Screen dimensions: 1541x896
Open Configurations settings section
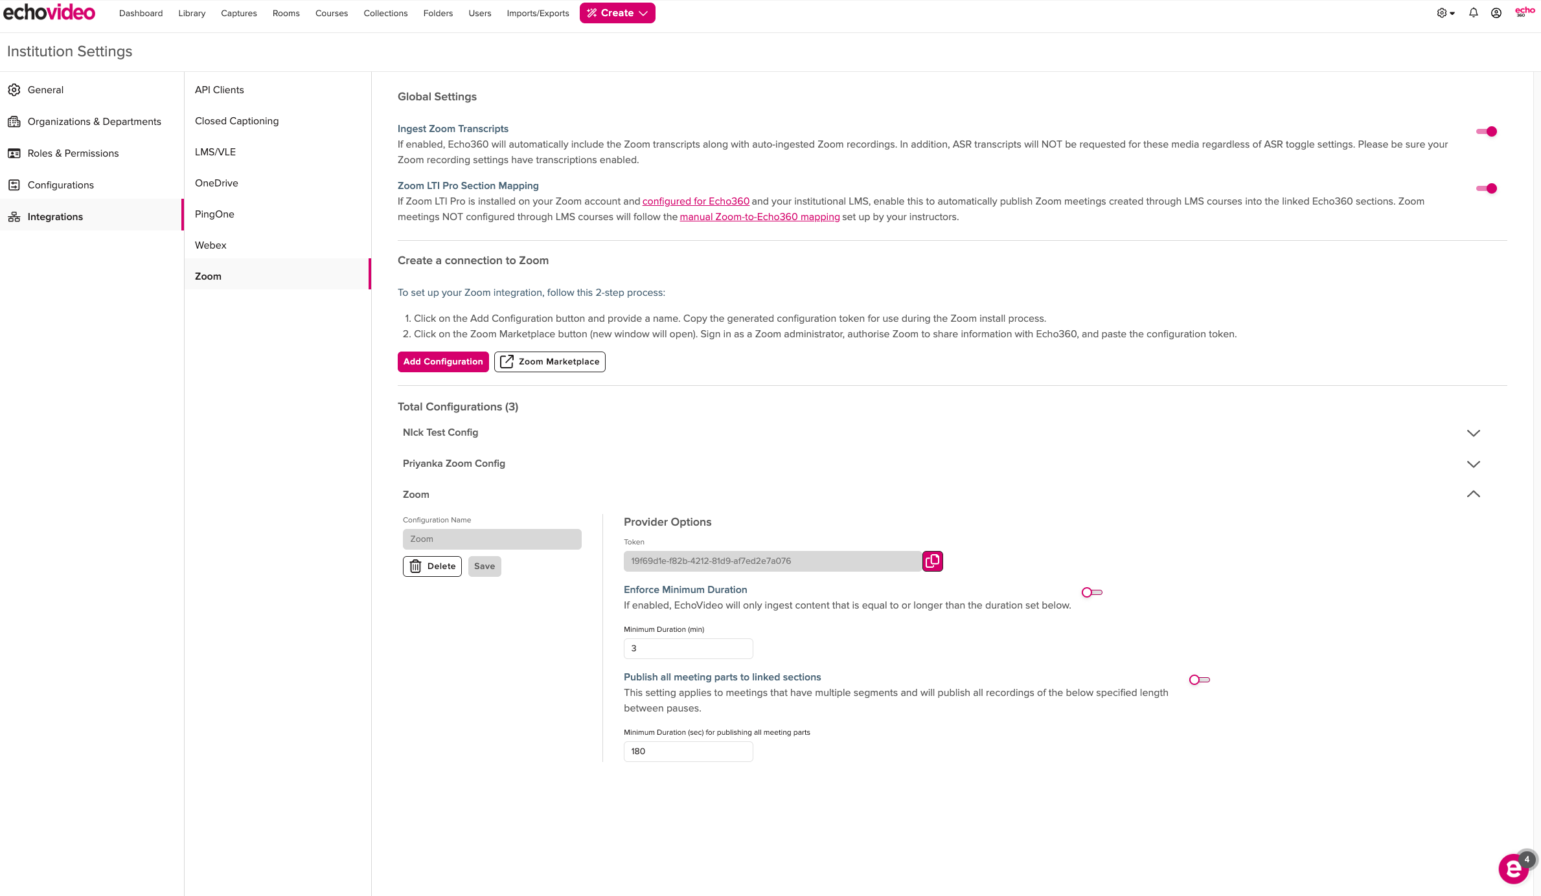click(92, 185)
